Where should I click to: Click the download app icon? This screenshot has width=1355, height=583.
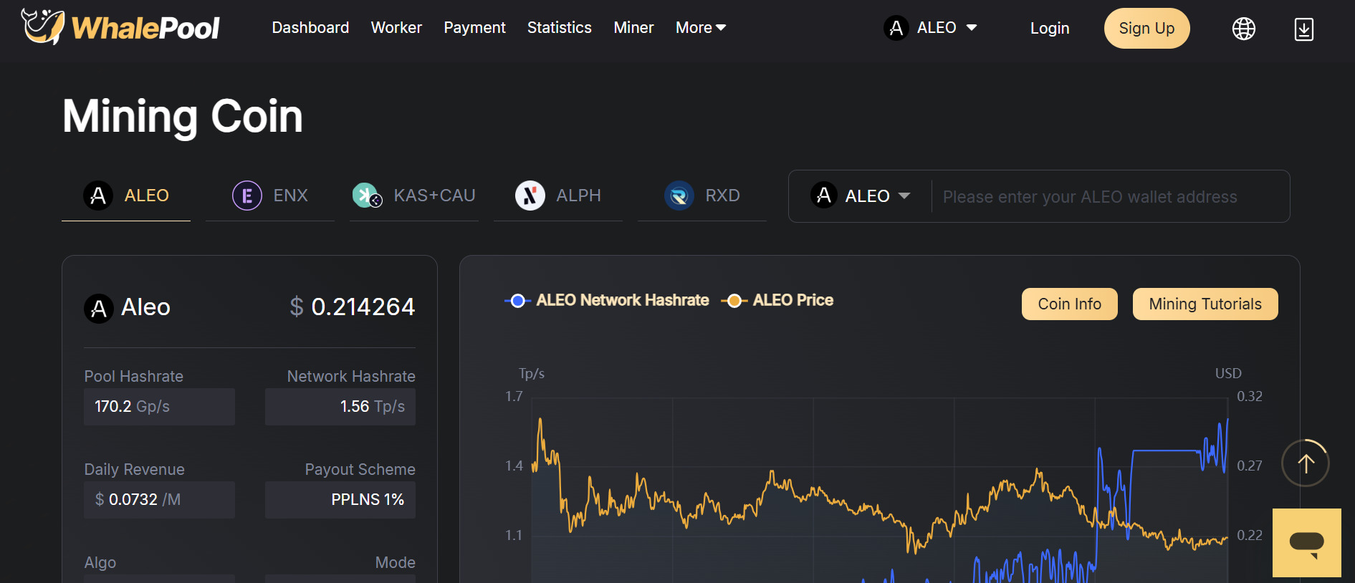1304,29
